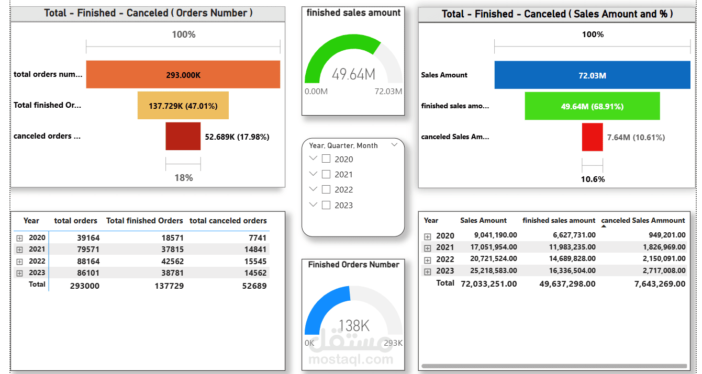Select the dark red canceled orders bar

click(x=183, y=136)
